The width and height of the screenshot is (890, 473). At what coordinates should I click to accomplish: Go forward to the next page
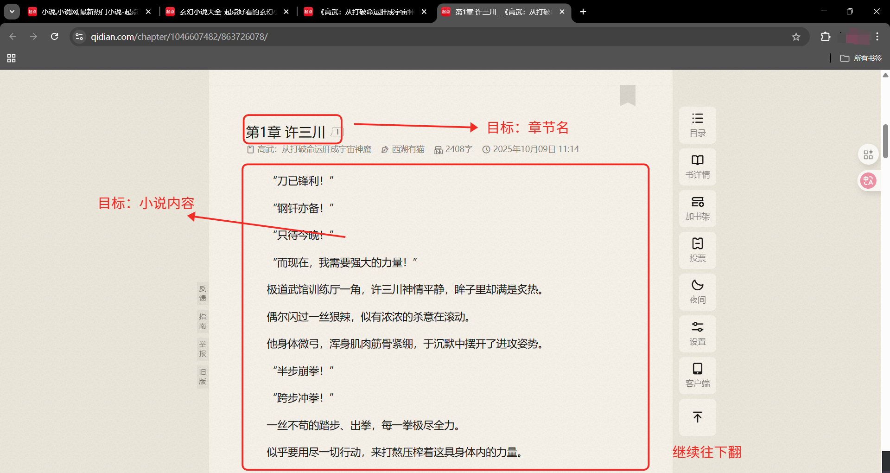(33, 37)
